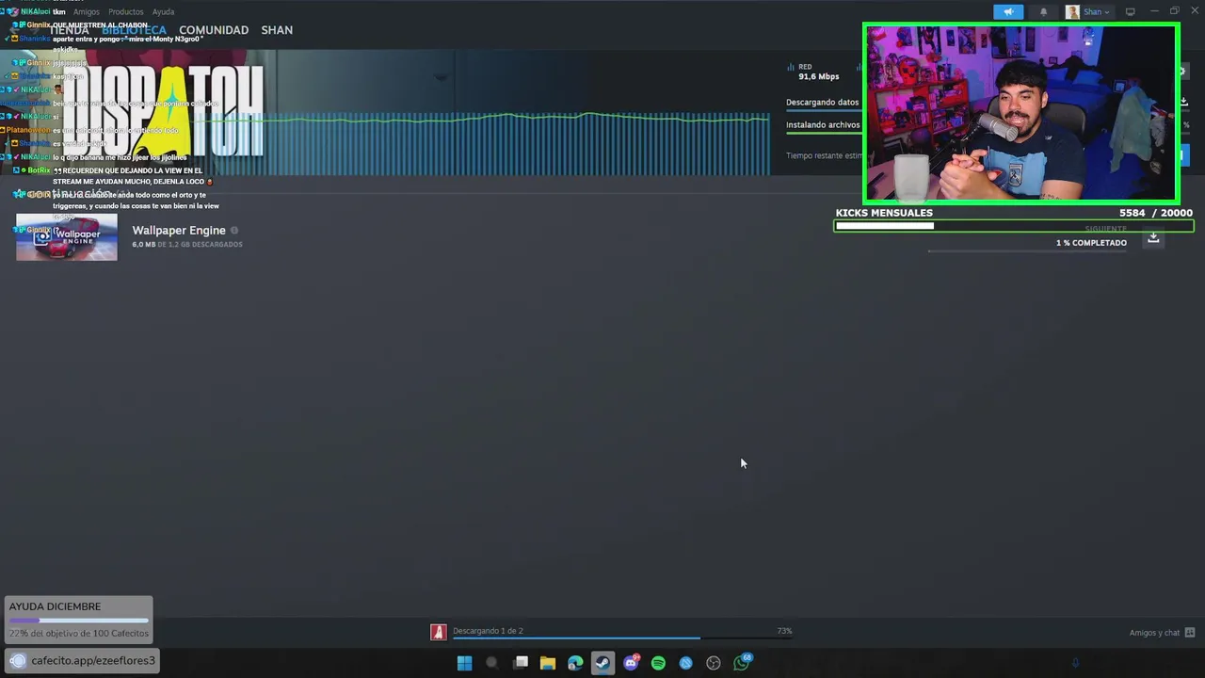Image resolution: width=1205 pixels, height=678 pixels.
Task: Open the Windows Start menu
Action: point(464,663)
